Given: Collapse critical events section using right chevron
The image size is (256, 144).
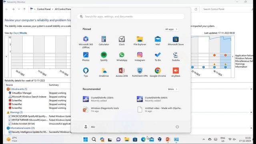Looking at the screenshot, I should click(251, 89).
